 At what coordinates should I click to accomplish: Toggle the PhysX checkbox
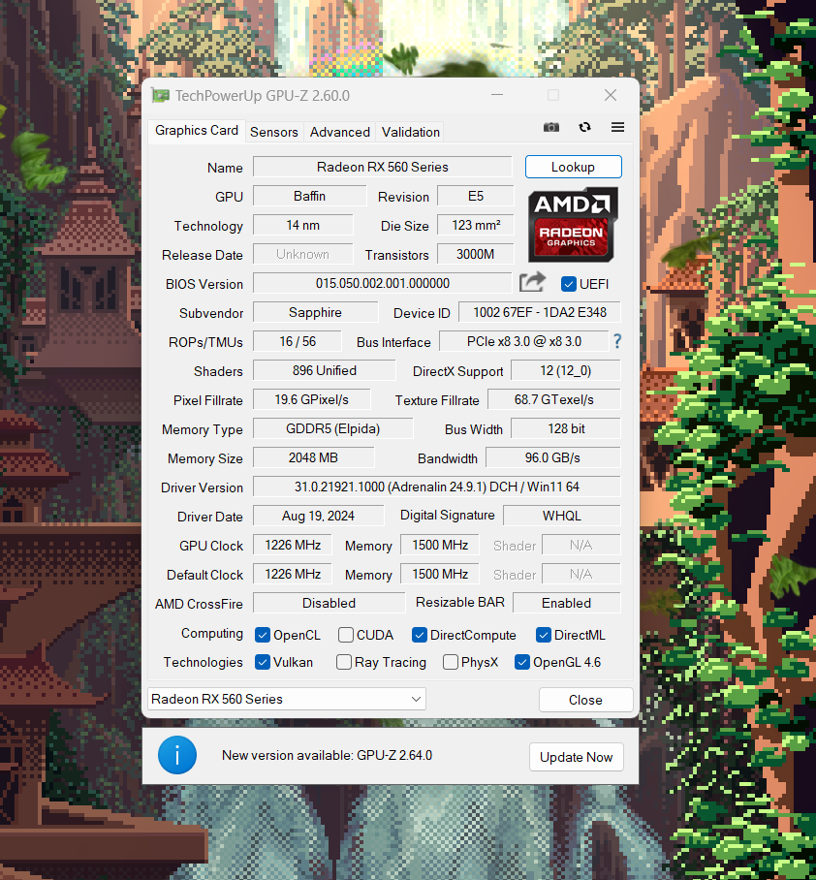tap(450, 662)
